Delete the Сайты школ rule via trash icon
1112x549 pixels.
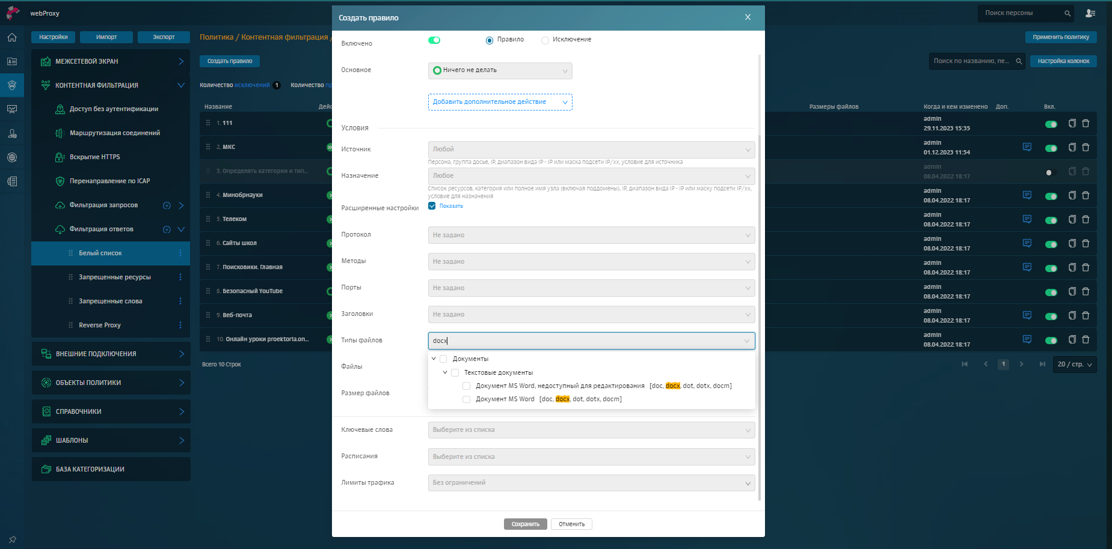click(1086, 243)
